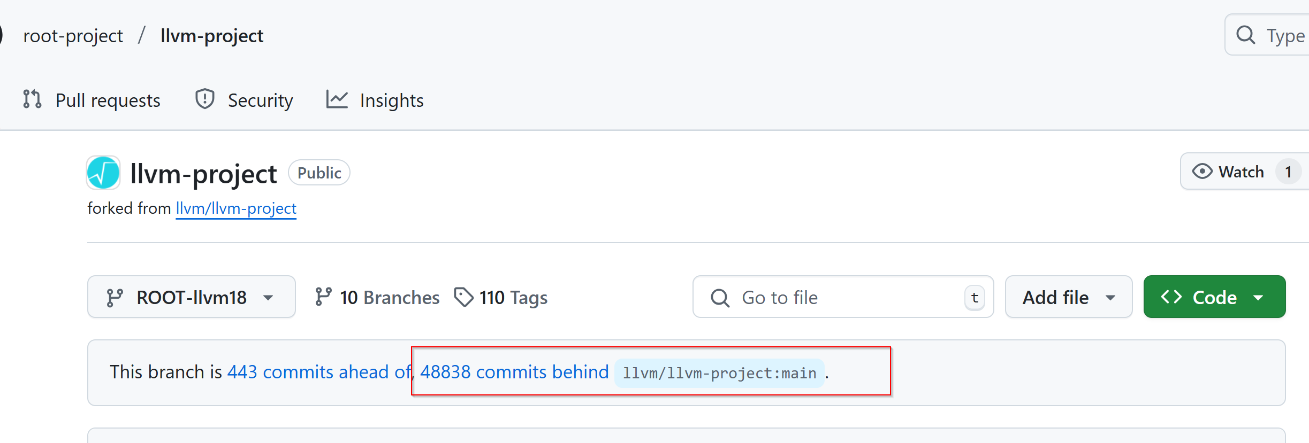Click the Security shield icon
The width and height of the screenshot is (1309, 443).
[205, 99]
